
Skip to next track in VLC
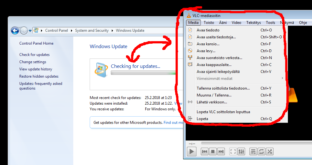coord(221,152)
